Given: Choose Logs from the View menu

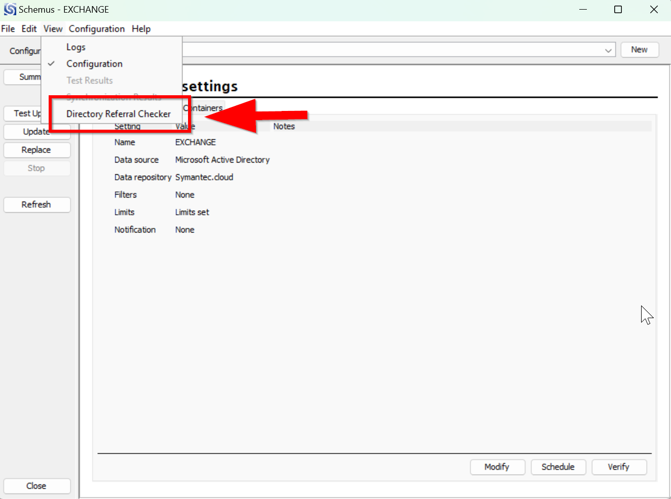Looking at the screenshot, I should coord(76,47).
